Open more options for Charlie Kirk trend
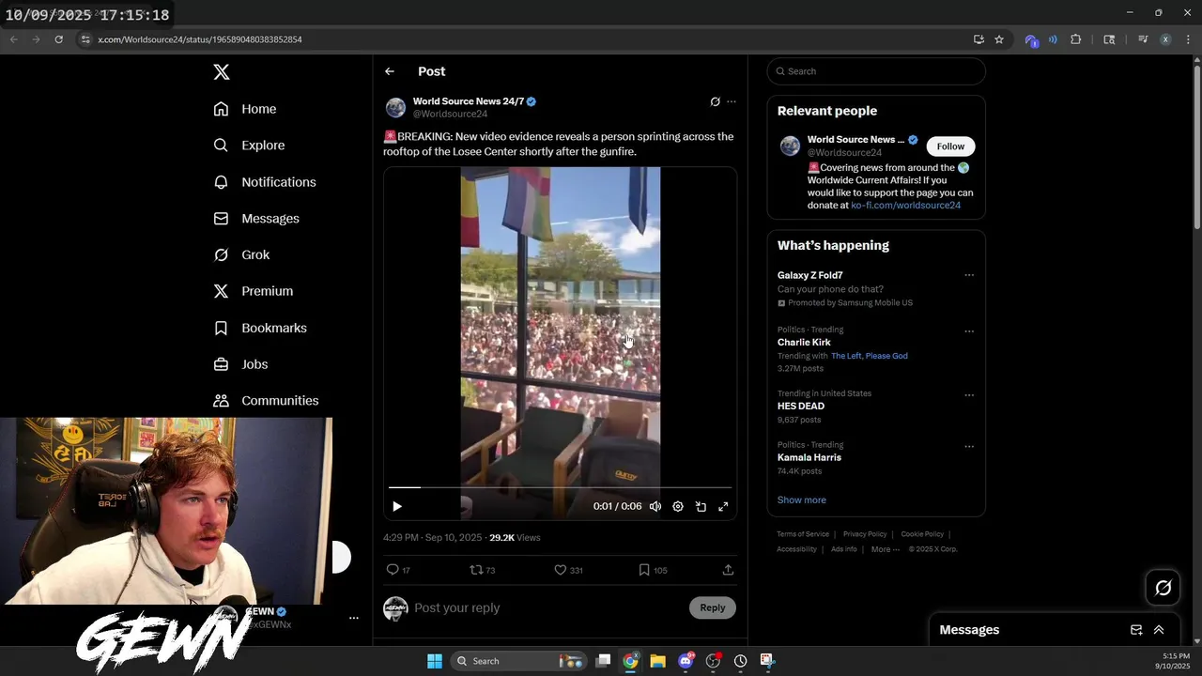Viewport: 1202px width, 676px height. (969, 331)
